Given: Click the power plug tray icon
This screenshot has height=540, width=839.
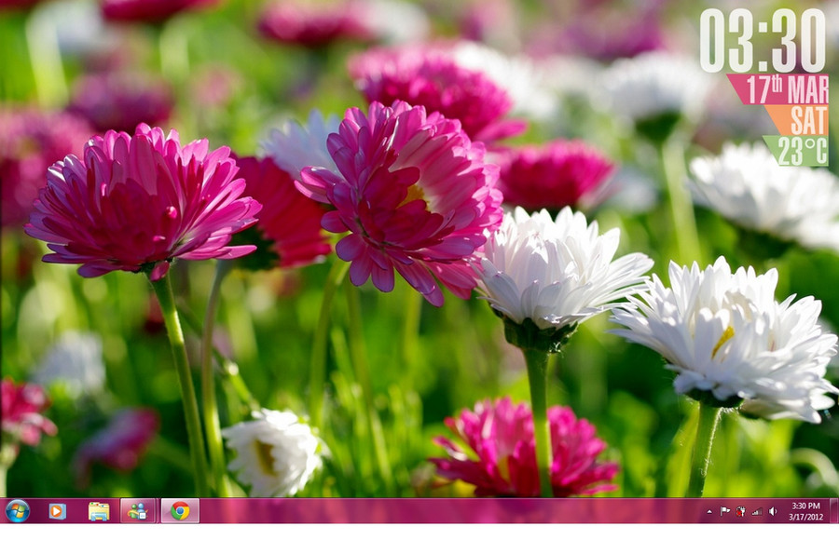Looking at the screenshot, I should tap(740, 512).
